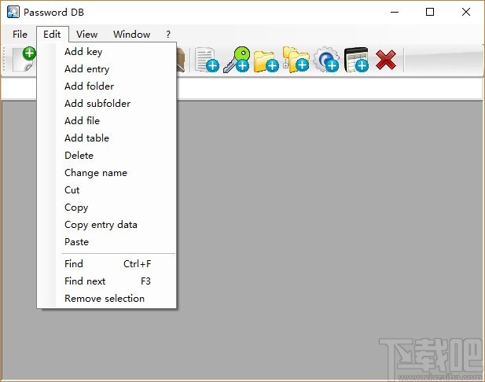Click the red X delete icon
The width and height of the screenshot is (485, 382).
click(386, 60)
